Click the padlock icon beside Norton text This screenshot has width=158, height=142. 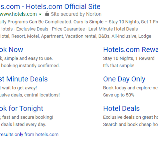pyautogui.click(x=47, y=14)
